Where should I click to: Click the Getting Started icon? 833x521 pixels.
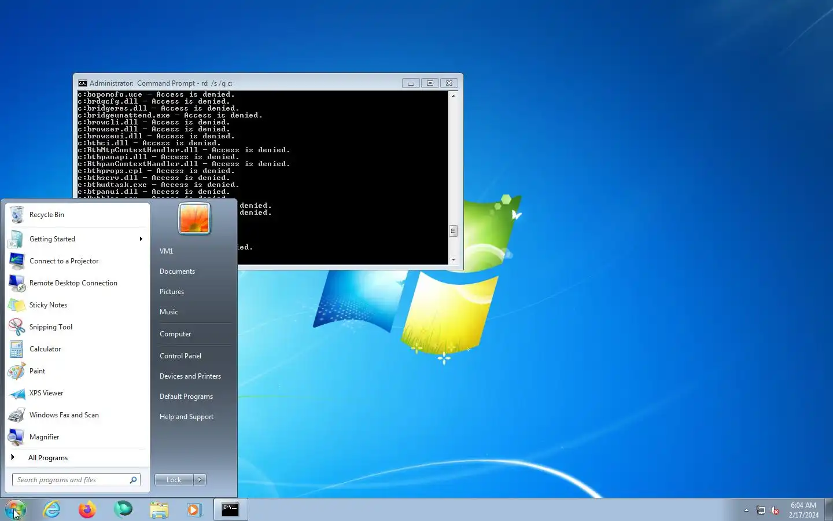point(17,239)
